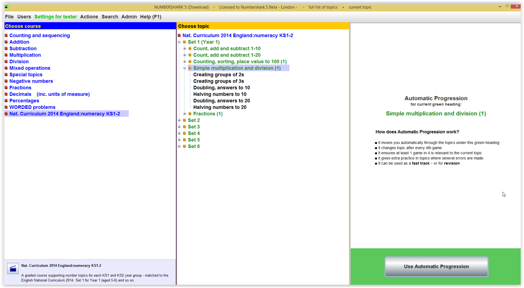Viewport: 524px width, 288px height.
Task: Expand the Set 6 node
Action: pyautogui.click(x=179, y=146)
